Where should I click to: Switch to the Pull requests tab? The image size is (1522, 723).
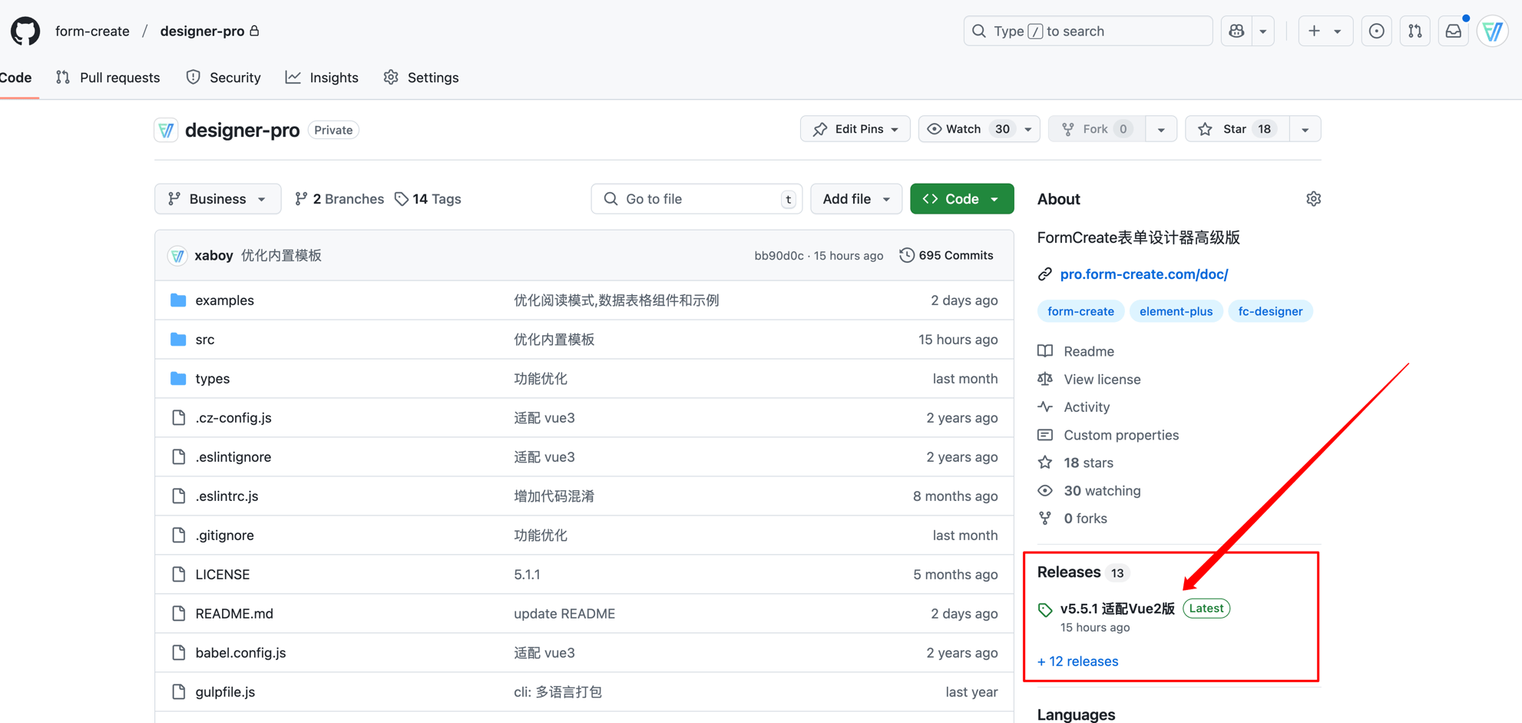click(108, 78)
